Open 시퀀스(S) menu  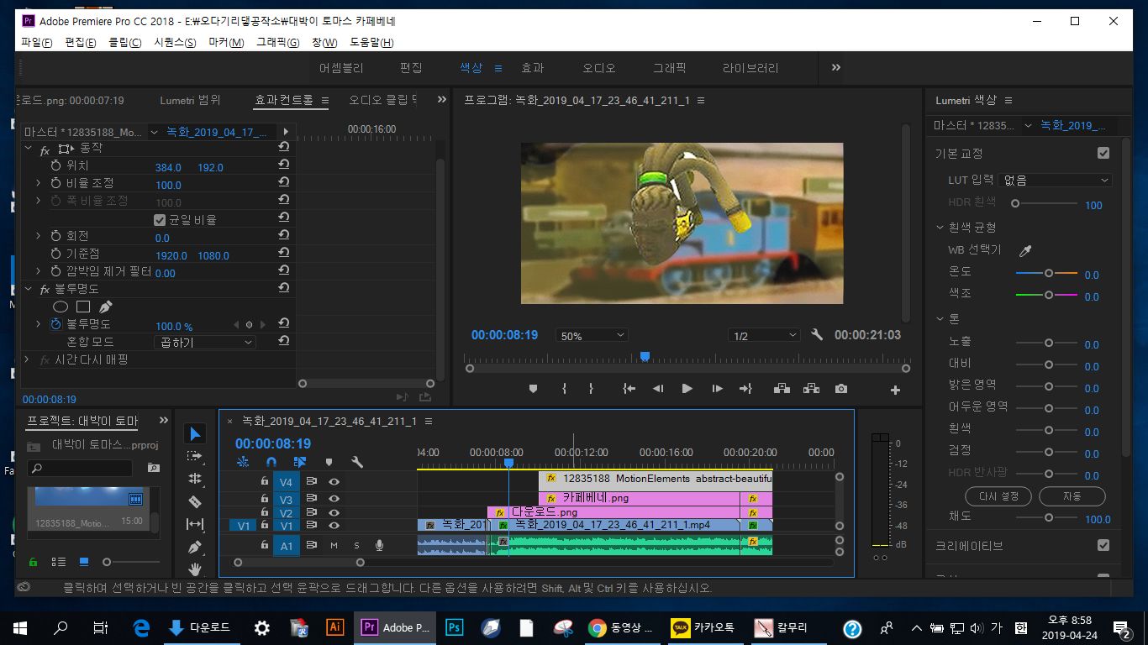coord(175,42)
